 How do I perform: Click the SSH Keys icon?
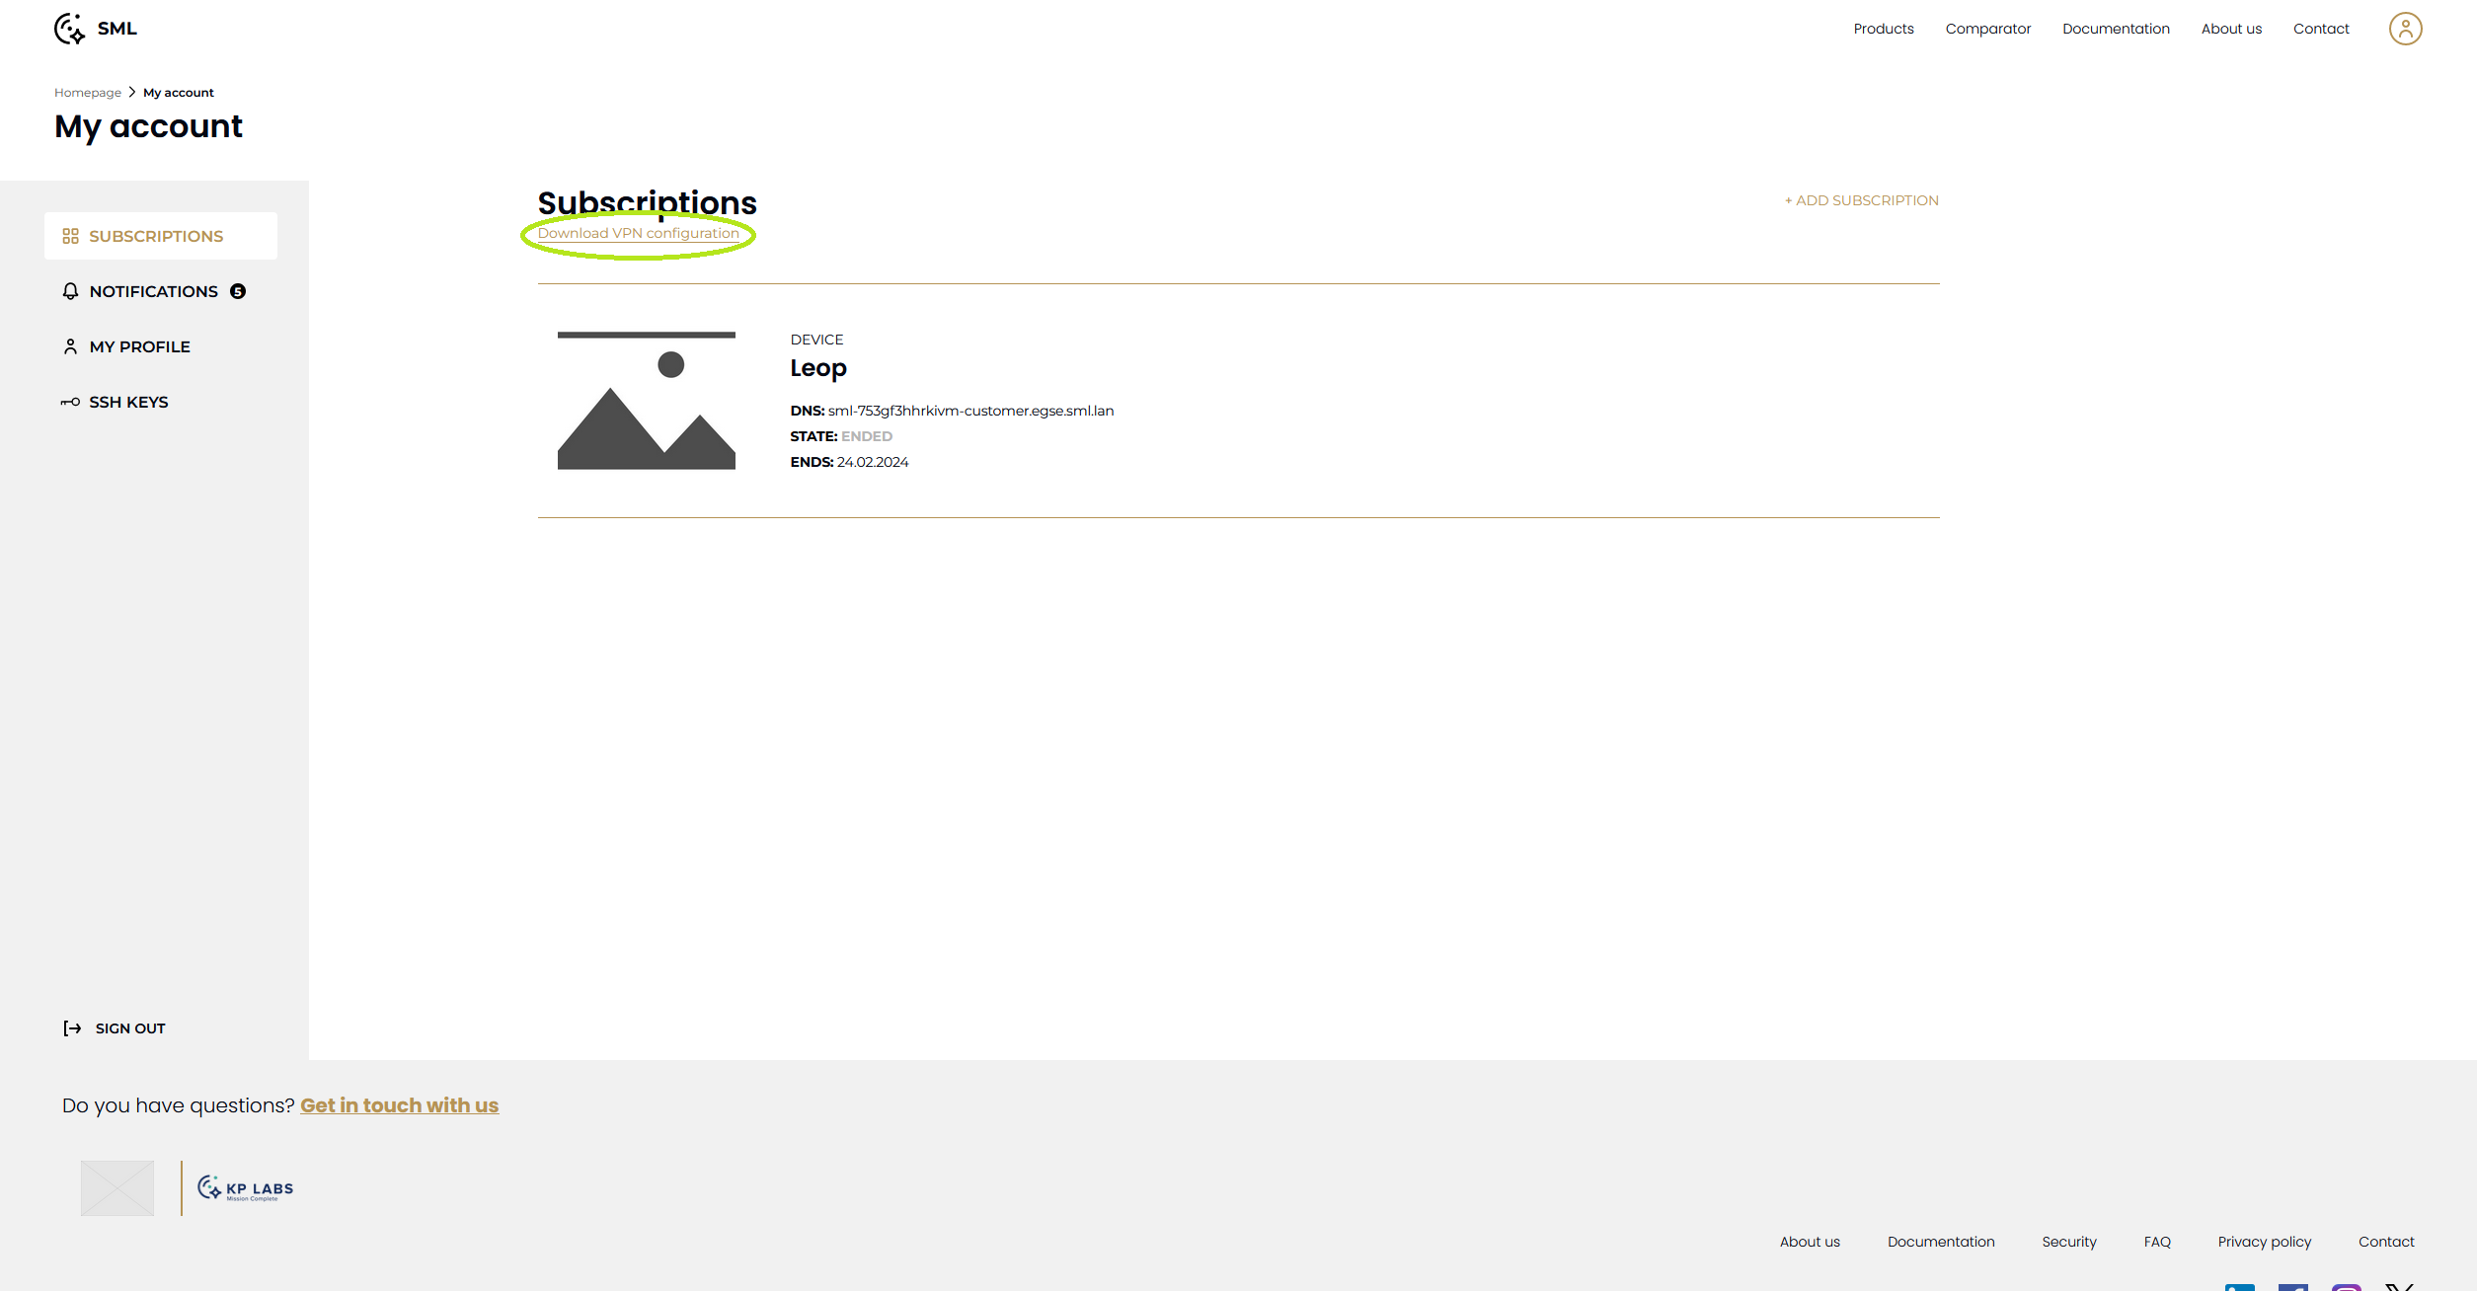(x=70, y=402)
